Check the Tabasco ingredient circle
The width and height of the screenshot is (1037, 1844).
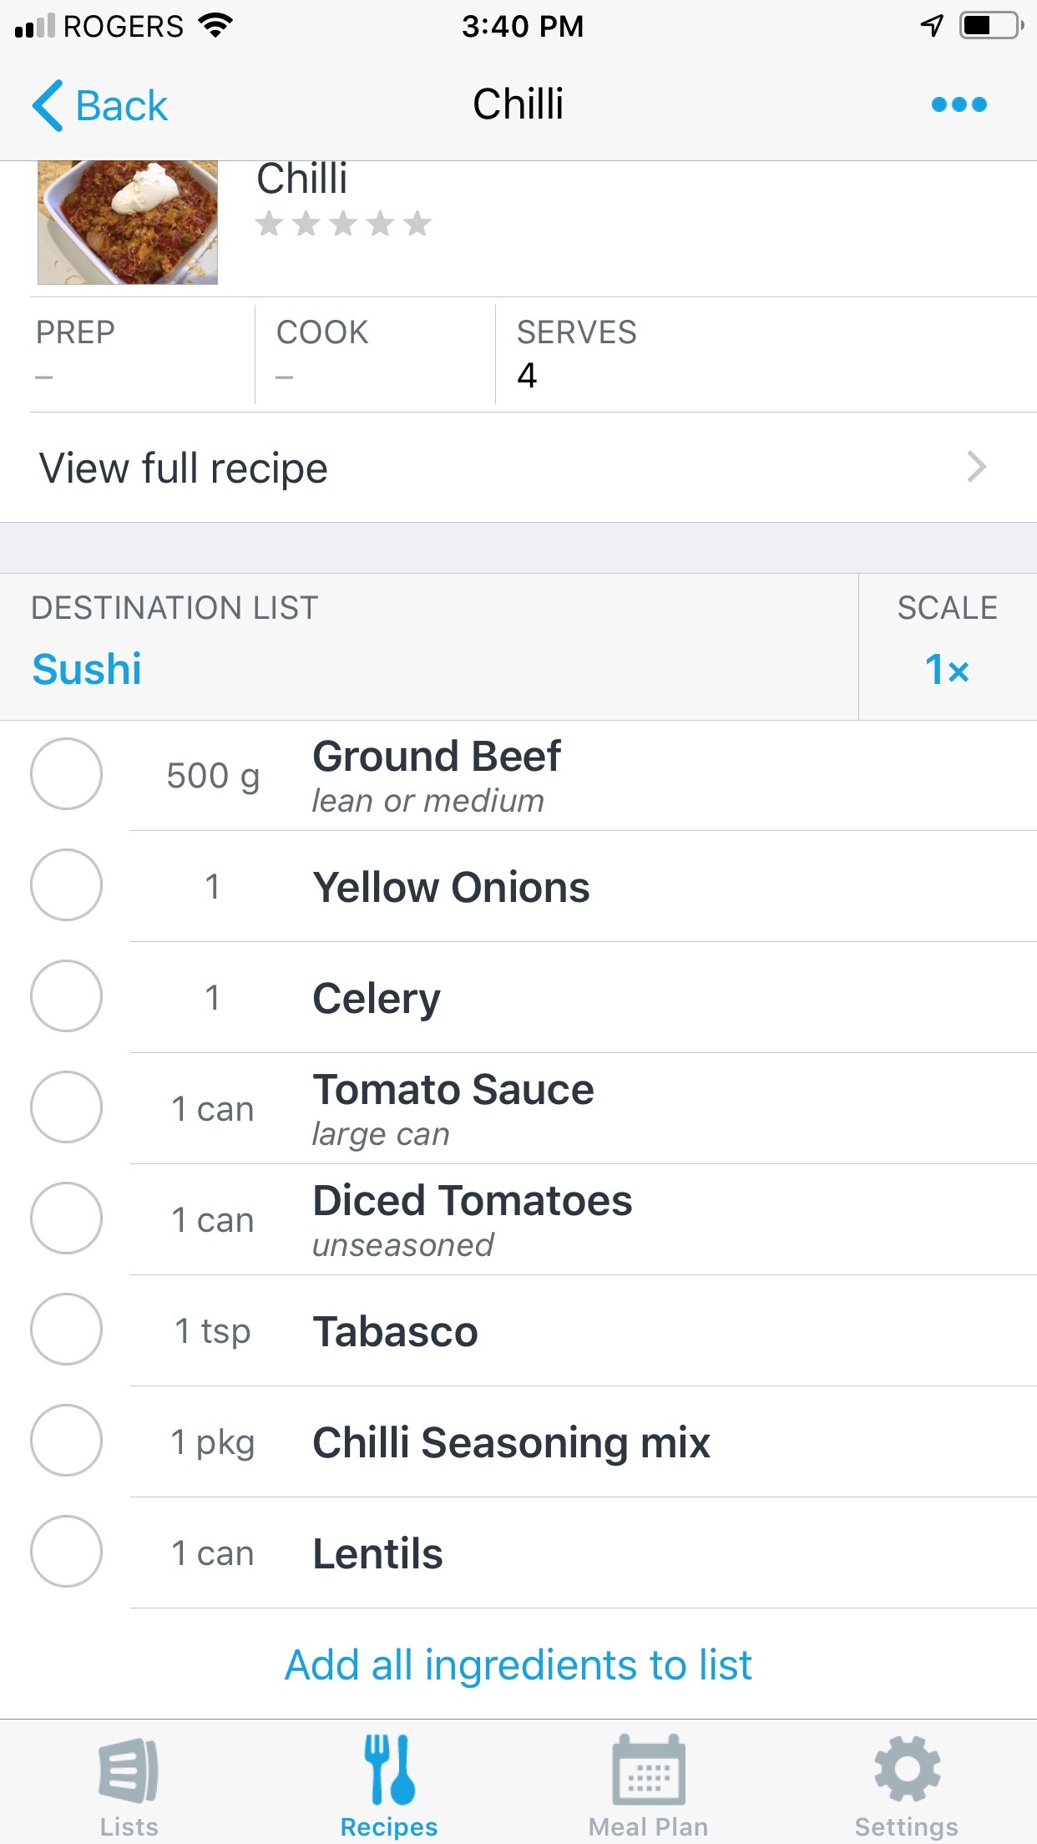coord(66,1330)
